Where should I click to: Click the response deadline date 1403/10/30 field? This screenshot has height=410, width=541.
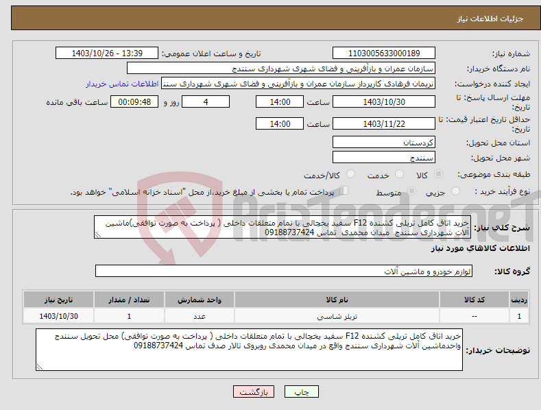pos(384,101)
